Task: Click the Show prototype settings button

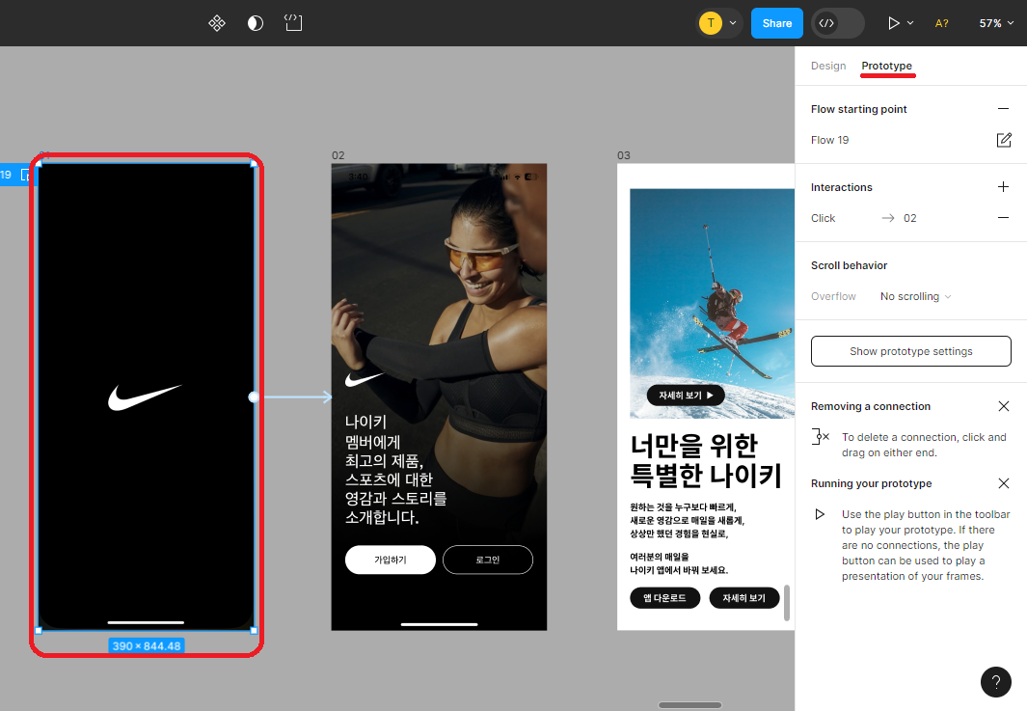Action: [910, 351]
